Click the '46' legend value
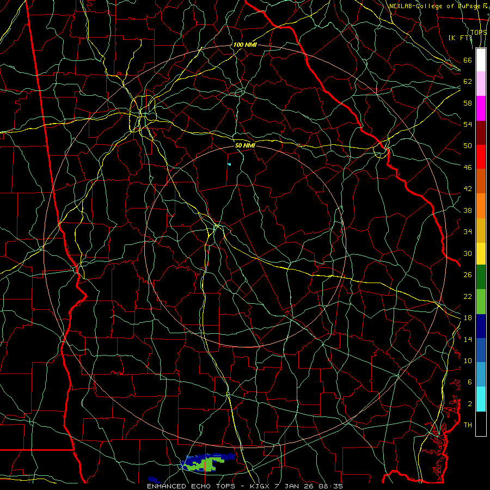490x490 pixels. tap(468, 167)
